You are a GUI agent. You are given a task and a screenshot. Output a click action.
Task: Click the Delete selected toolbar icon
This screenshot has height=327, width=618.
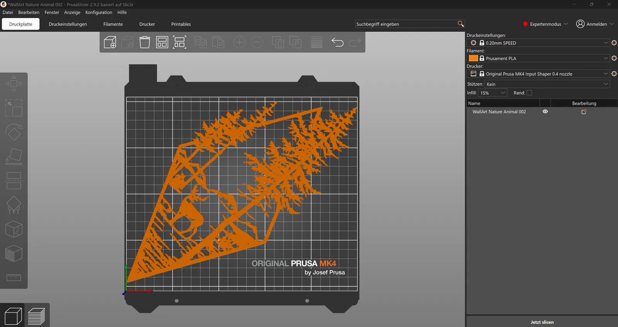click(127, 42)
